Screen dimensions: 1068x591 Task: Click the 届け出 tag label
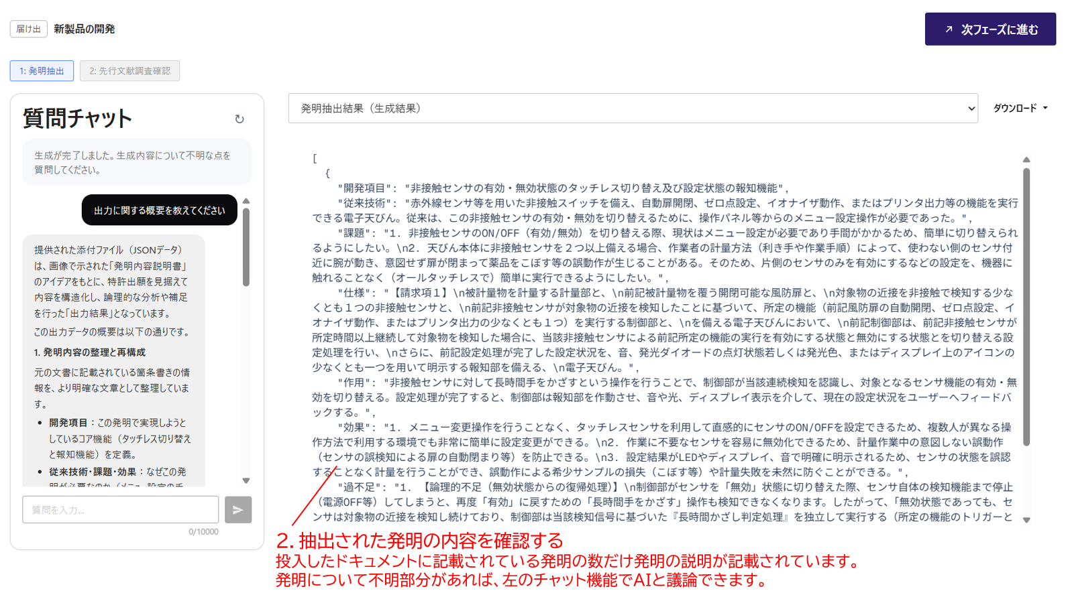(x=28, y=29)
